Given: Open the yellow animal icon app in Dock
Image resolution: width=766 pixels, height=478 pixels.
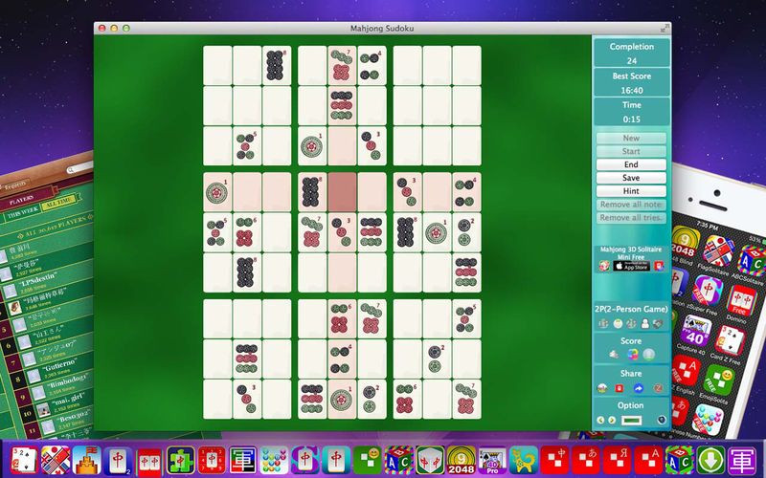Looking at the screenshot, I should tap(523, 460).
